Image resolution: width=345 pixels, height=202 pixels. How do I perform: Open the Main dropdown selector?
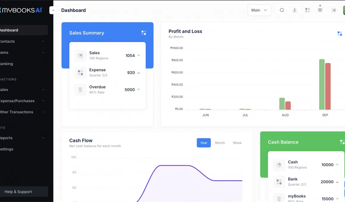pyautogui.click(x=259, y=10)
